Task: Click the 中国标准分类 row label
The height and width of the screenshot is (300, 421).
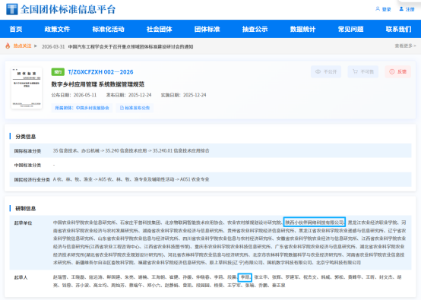Action: point(27,166)
